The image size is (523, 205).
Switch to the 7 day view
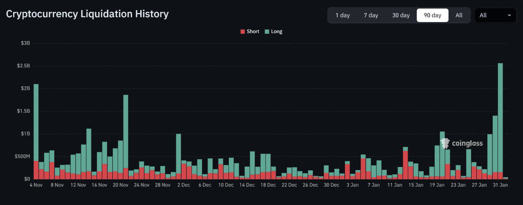(x=371, y=15)
